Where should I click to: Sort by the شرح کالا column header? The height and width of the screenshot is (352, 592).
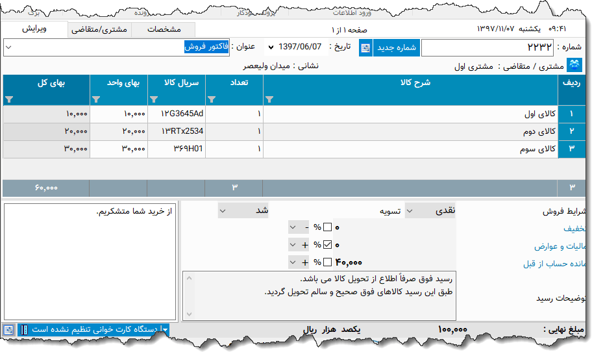pyautogui.click(x=415, y=82)
